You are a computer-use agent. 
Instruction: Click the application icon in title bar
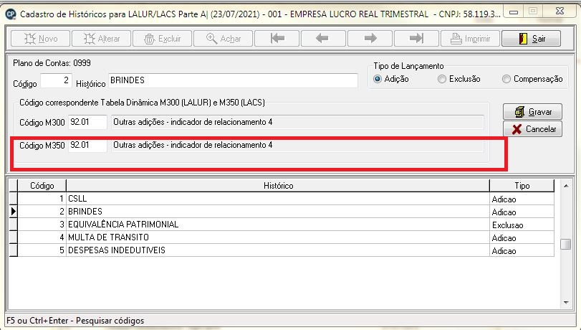click(11, 14)
